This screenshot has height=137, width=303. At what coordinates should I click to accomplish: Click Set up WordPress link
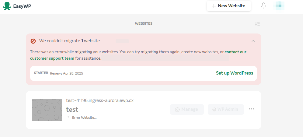click(x=235, y=73)
